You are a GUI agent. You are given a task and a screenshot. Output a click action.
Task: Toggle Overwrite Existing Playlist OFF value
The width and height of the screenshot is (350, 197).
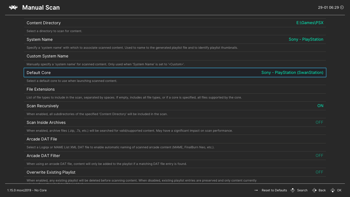pyautogui.click(x=319, y=172)
